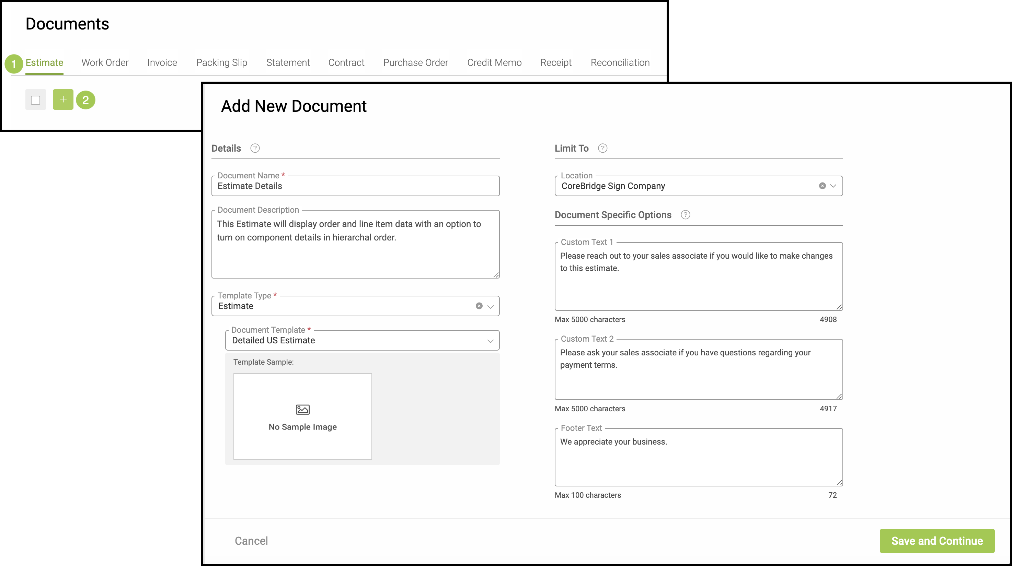The height and width of the screenshot is (566, 1012).
Task: Expand the Location dropdown arrow
Action: pyautogui.click(x=833, y=186)
